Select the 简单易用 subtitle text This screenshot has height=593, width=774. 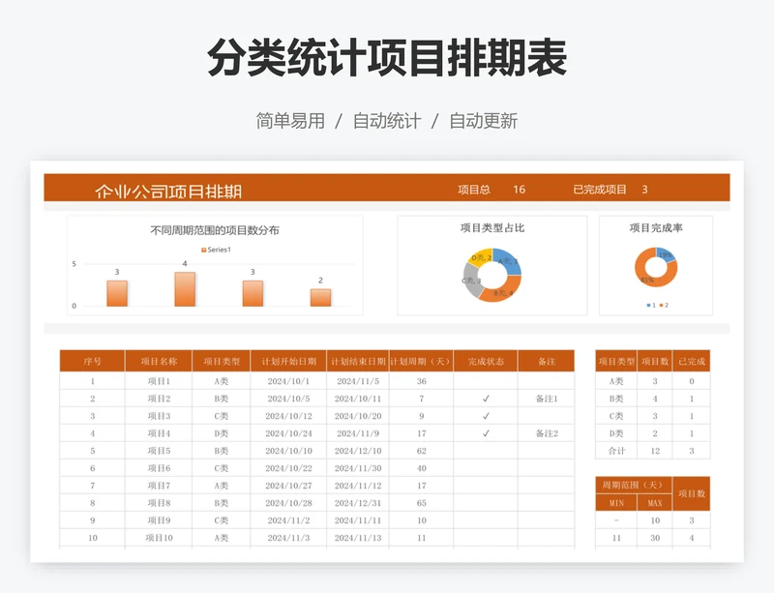point(290,121)
